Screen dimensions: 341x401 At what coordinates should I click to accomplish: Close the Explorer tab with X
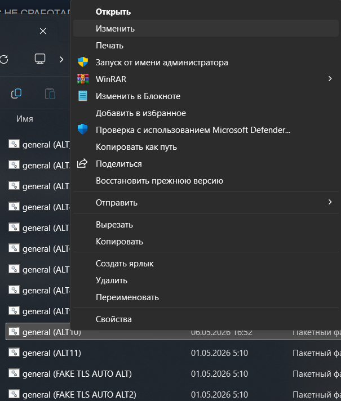tap(43, 31)
